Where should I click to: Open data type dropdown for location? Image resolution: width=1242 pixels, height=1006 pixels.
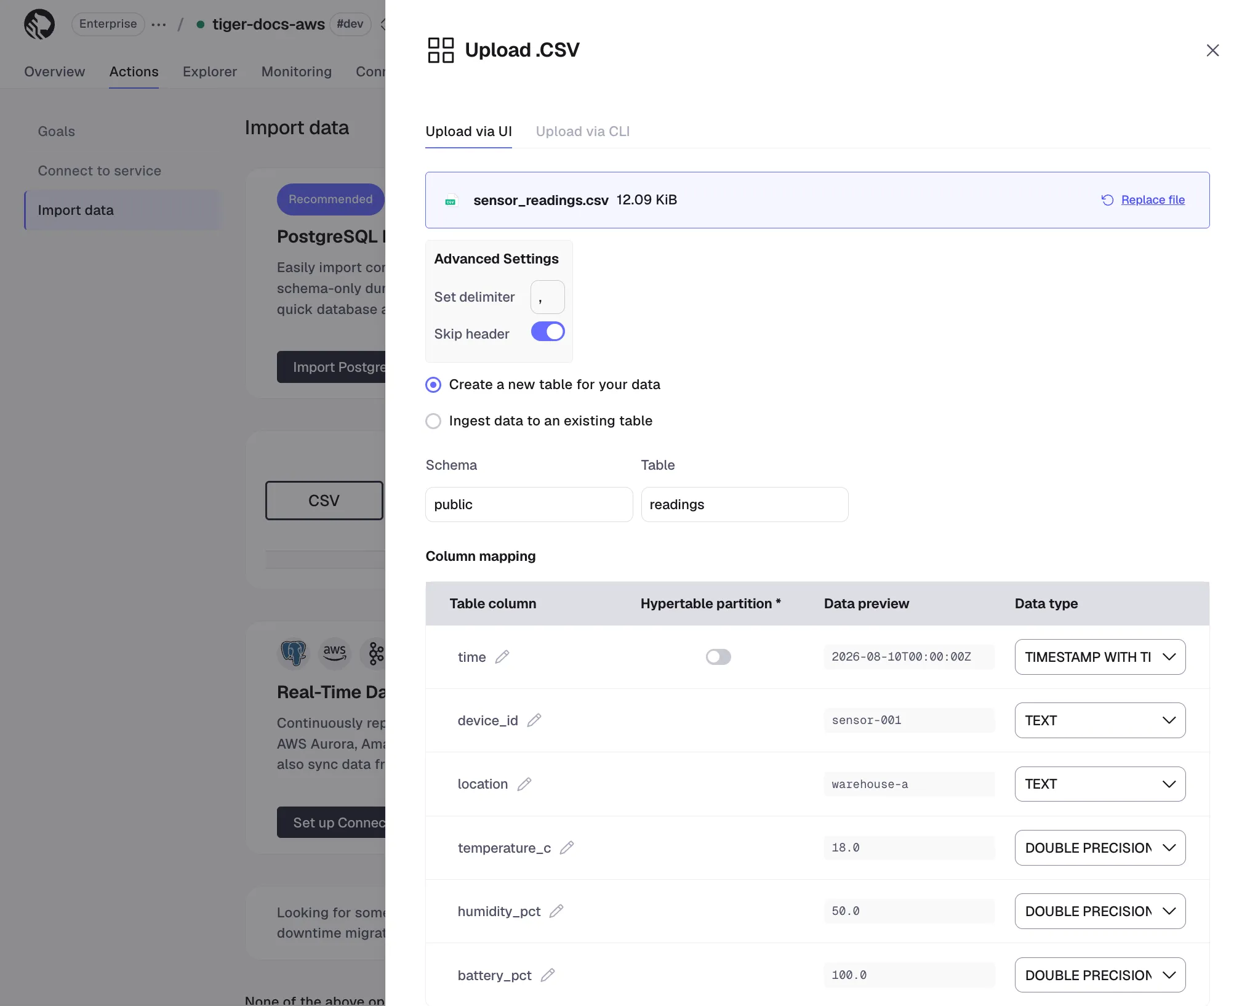(1100, 784)
